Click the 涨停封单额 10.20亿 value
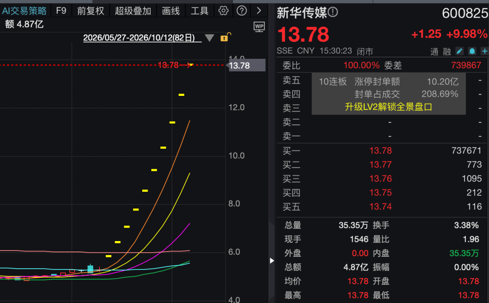This screenshot has height=303, width=489. coord(443,82)
